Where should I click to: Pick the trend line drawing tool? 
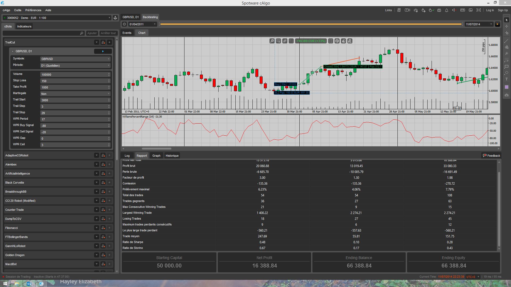(x=506, y=41)
